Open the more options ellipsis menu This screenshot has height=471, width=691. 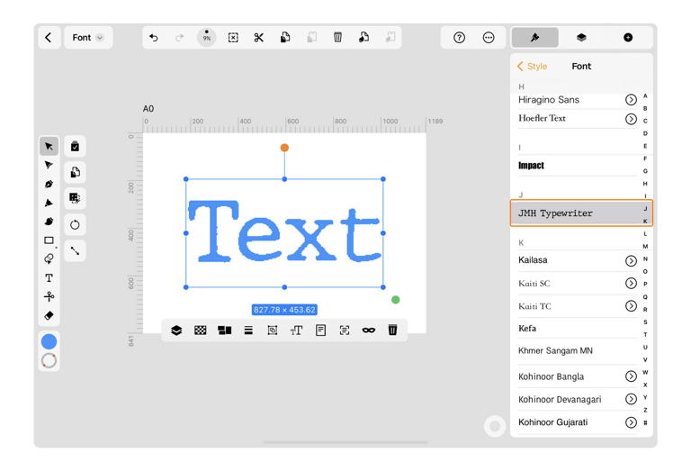tap(489, 38)
